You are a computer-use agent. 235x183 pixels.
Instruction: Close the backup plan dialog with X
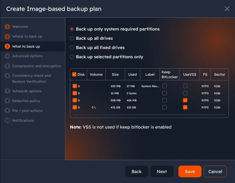pos(227,9)
